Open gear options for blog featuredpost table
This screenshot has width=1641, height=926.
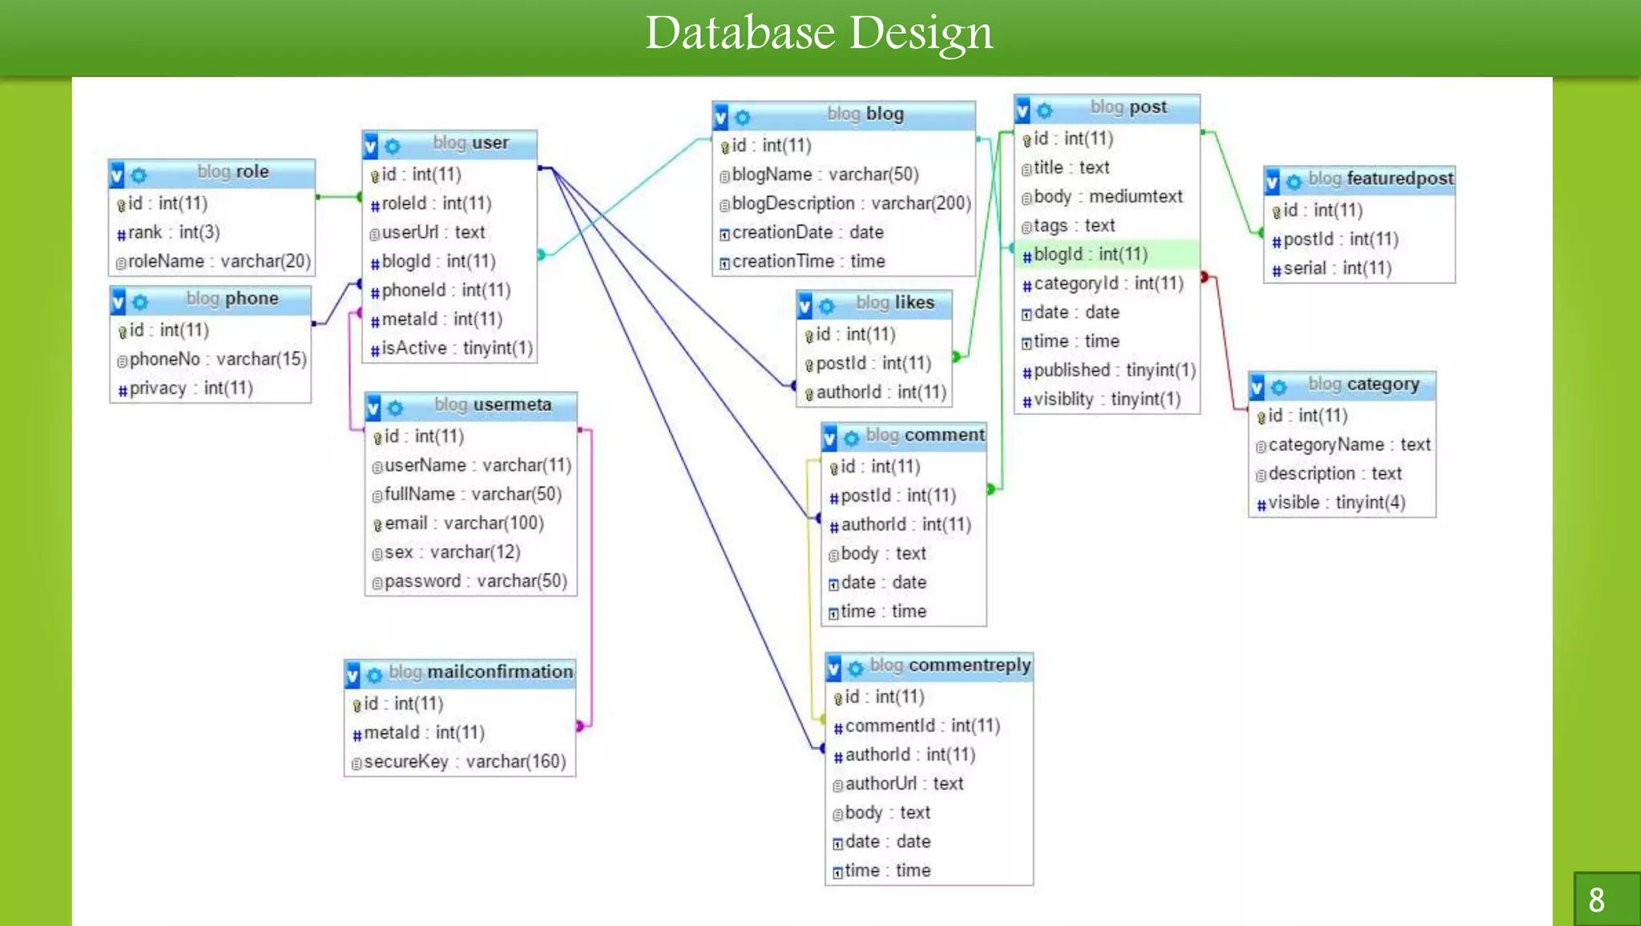click(x=1293, y=182)
